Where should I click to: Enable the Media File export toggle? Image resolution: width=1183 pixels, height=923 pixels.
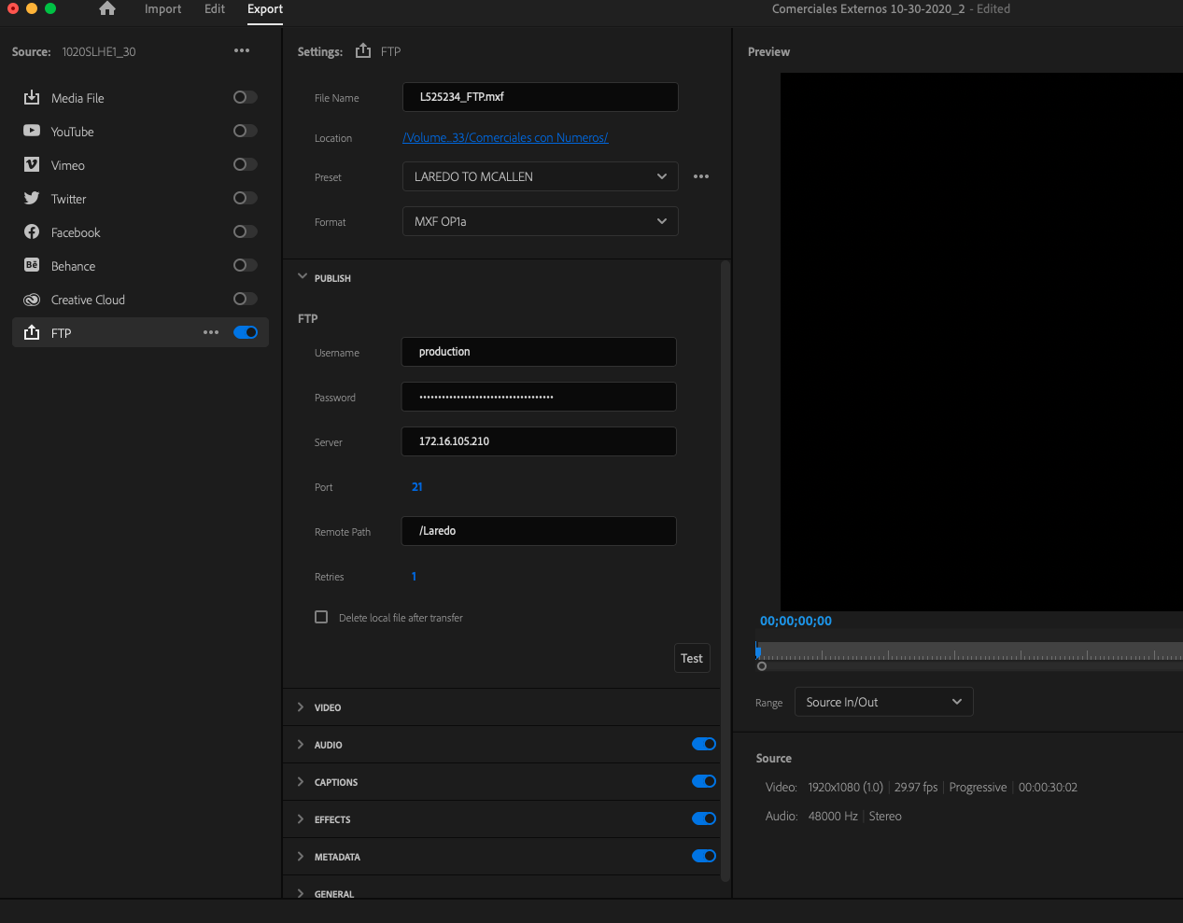pyautogui.click(x=245, y=98)
